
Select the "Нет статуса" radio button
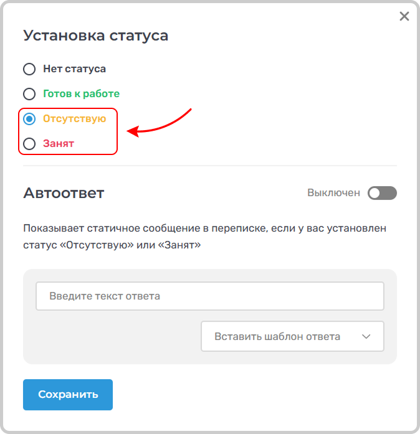tap(29, 69)
